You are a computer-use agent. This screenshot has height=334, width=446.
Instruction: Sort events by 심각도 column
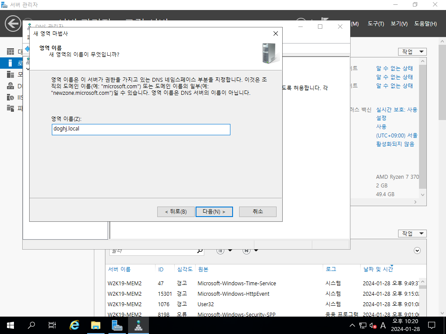[x=185, y=269]
